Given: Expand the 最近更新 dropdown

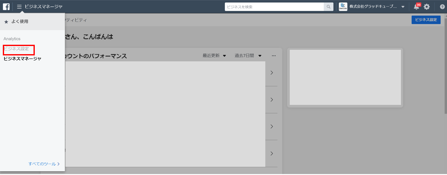Looking at the screenshot, I should tap(214, 56).
